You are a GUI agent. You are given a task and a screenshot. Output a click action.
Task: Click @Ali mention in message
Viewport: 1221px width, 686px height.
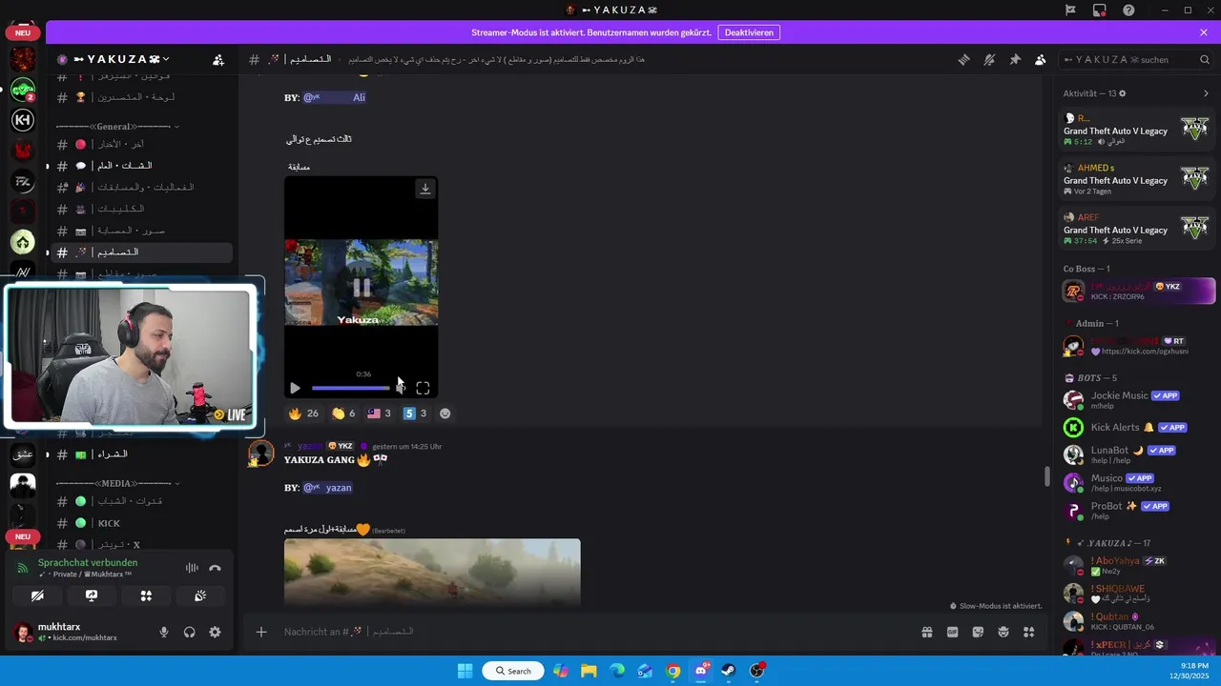pyautogui.click(x=335, y=97)
